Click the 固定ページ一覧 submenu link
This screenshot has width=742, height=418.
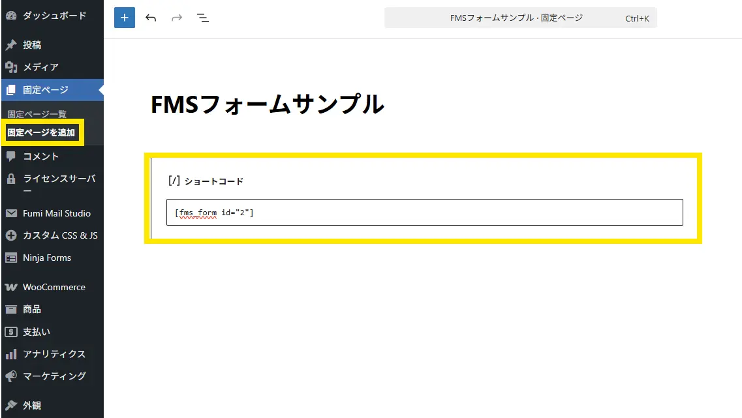37,114
